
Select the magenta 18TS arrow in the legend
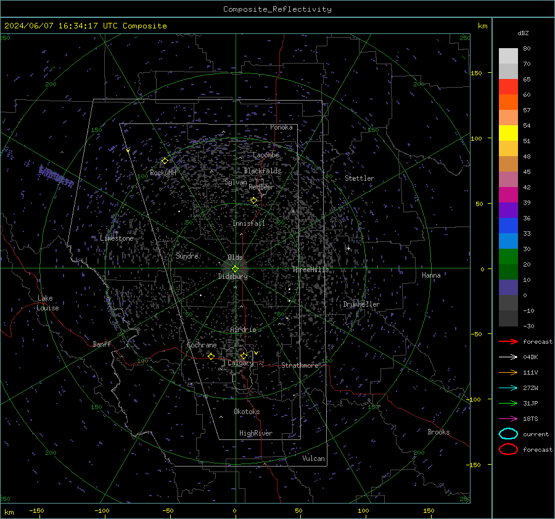pyautogui.click(x=508, y=419)
